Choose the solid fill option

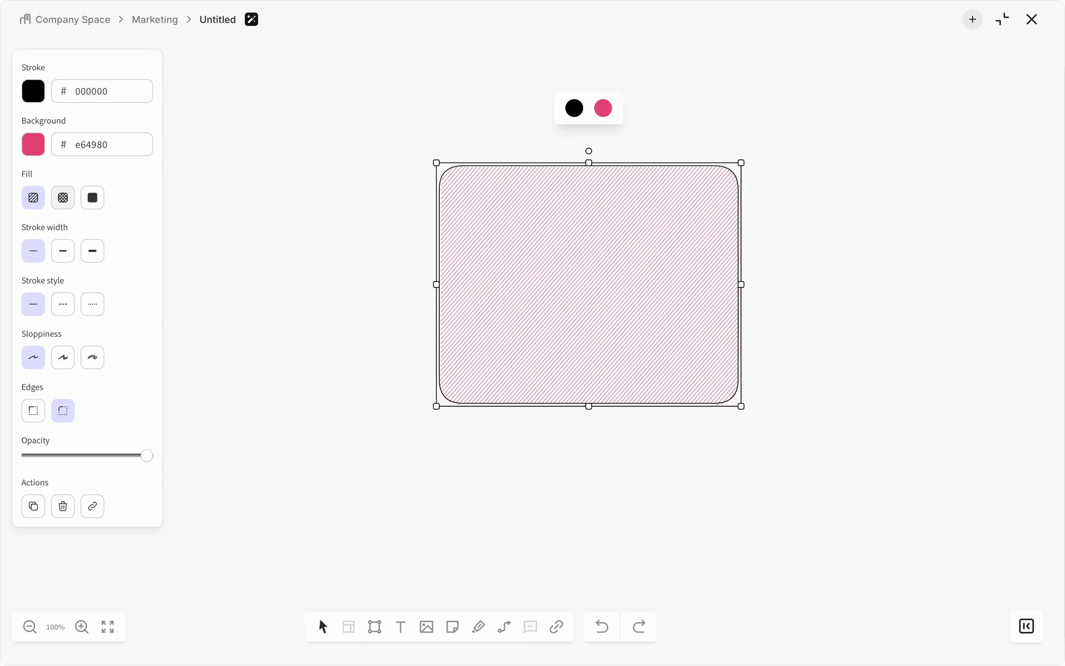pyautogui.click(x=92, y=198)
